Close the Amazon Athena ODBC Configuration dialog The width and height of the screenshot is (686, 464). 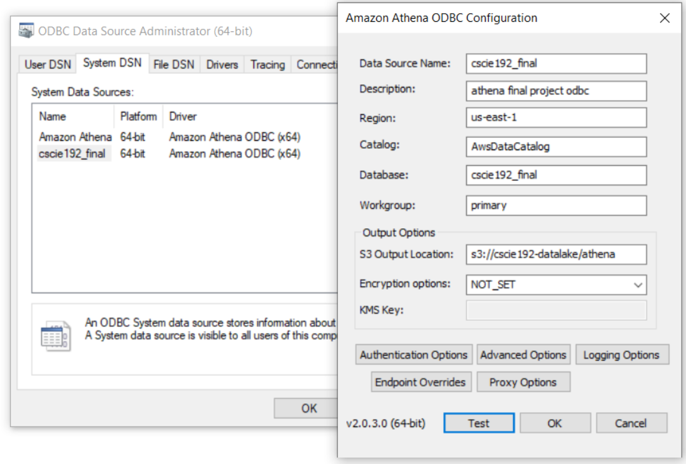pos(665,18)
